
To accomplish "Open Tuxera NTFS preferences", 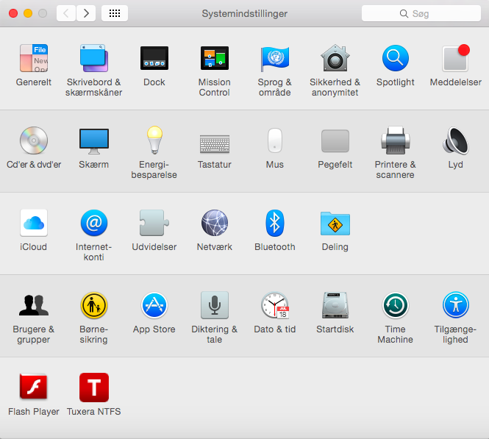I will coord(94,388).
